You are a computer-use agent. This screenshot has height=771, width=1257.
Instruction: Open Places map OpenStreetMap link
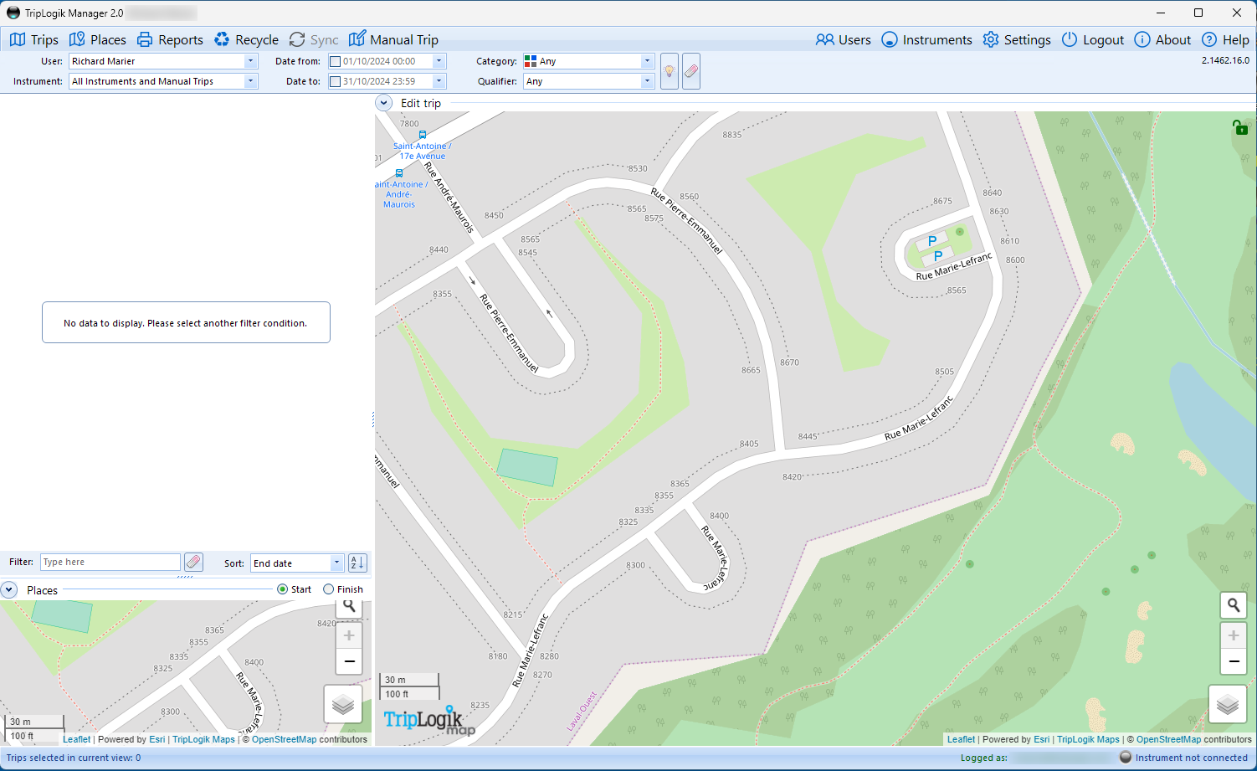[x=284, y=739]
